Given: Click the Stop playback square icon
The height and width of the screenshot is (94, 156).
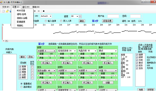Looking at the screenshot, I should (x=35, y=11).
